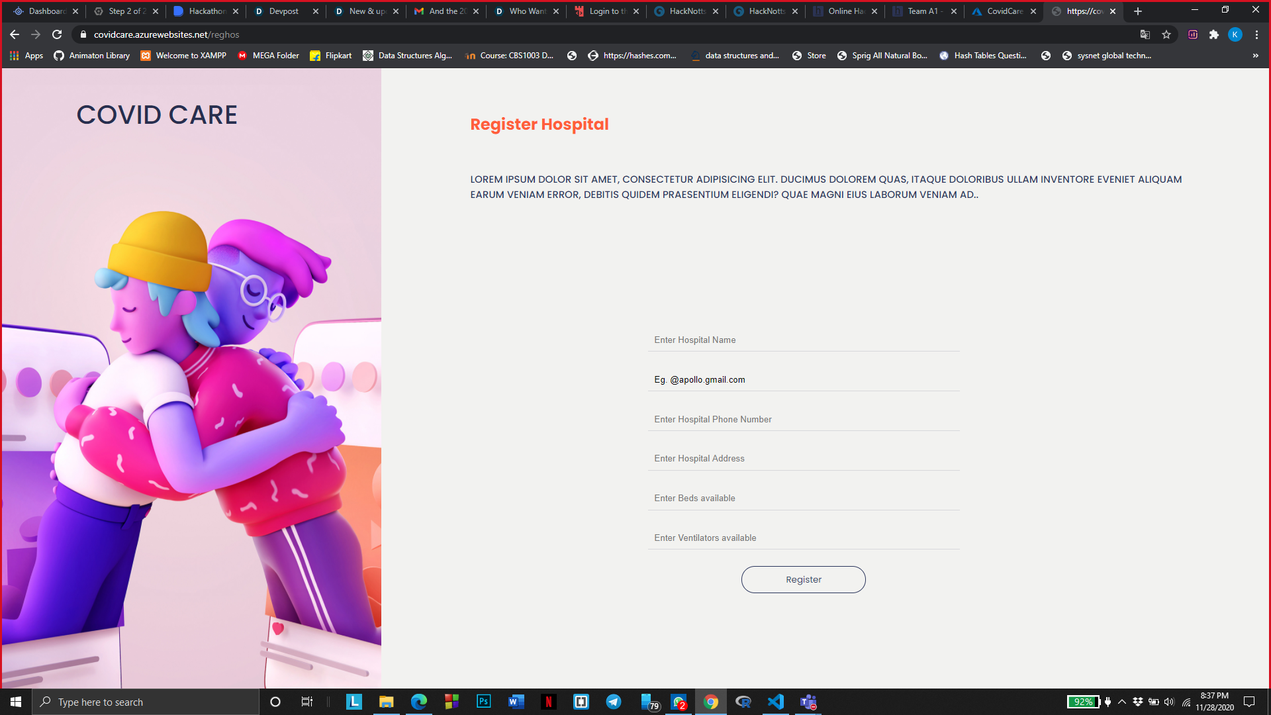Viewport: 1271px width, 715px height.
Task: Open Photoshop from the taskbar
Action: pos(484,702)
